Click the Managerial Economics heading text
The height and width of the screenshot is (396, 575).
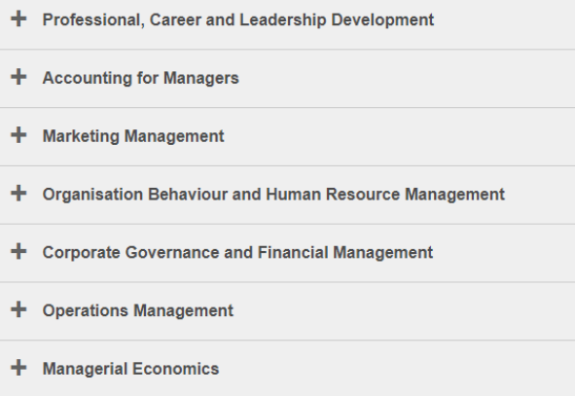pos(131,369)
